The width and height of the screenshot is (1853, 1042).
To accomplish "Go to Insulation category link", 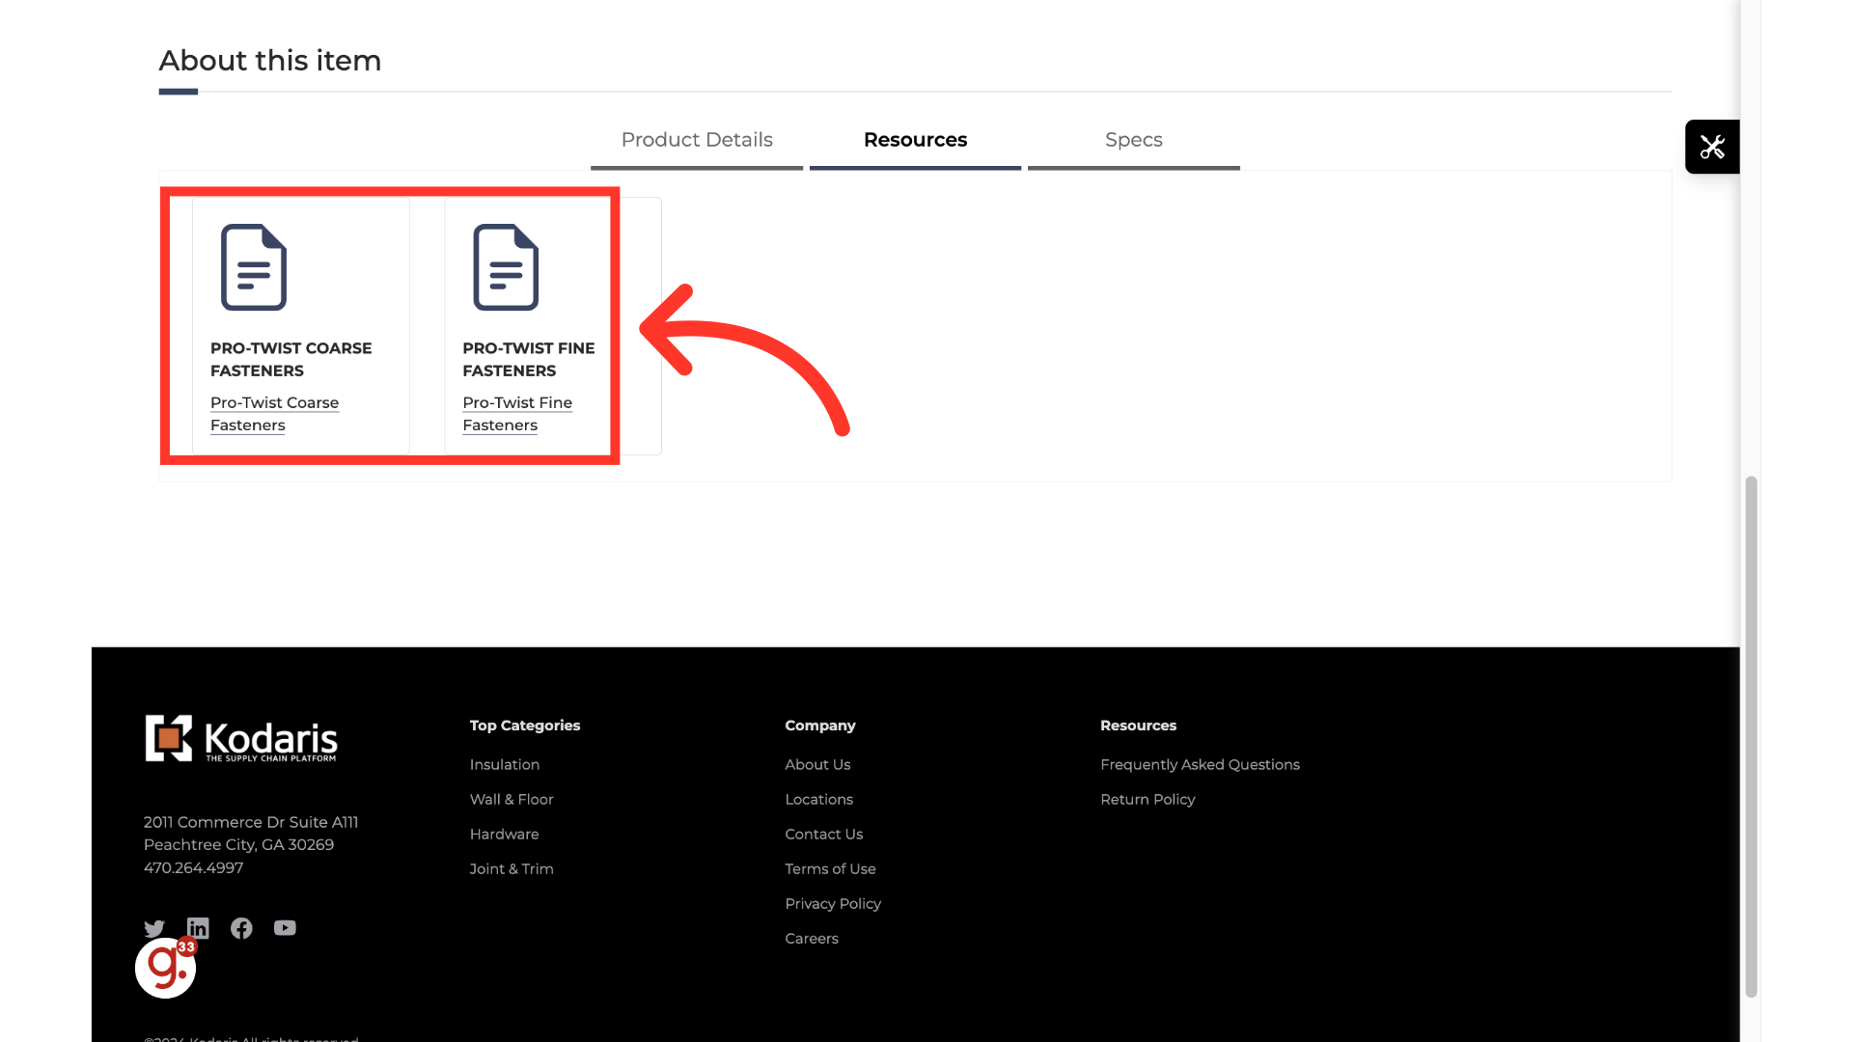I will tap(505, 764).
